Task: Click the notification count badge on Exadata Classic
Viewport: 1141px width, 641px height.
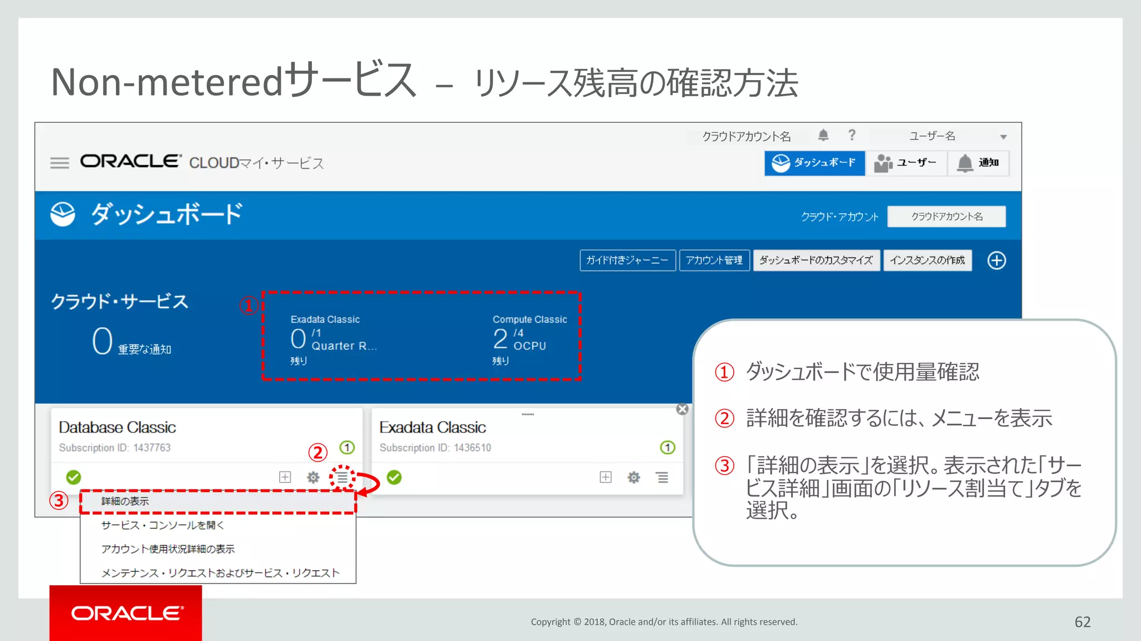Action: [x=667, y=447]
